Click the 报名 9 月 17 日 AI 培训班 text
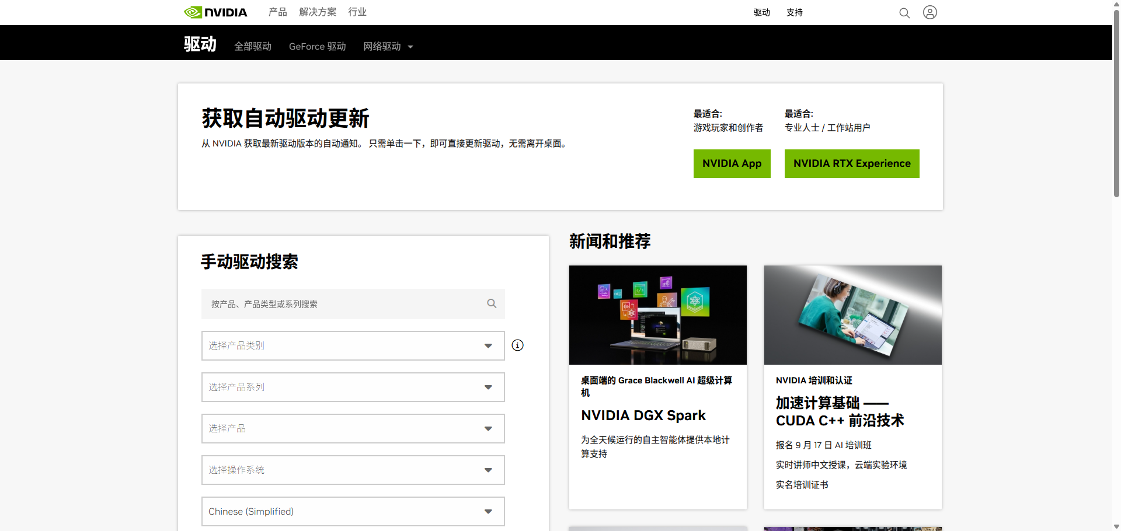Screen dimensions: 1121x531 coord(823,445)
